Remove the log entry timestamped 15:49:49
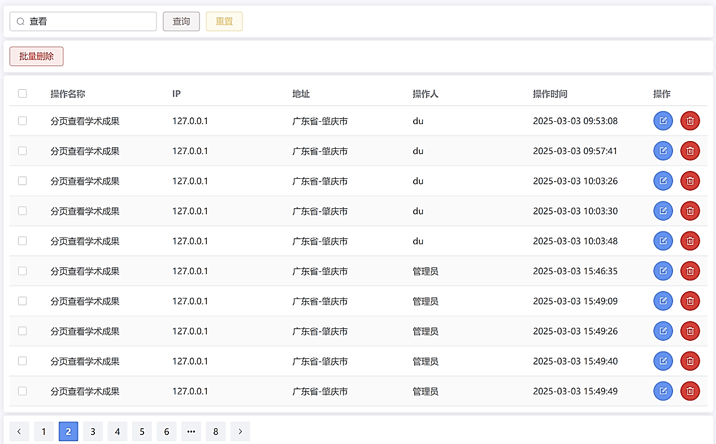The height and width of the screenshot is (444, 716). pyautogui.click(x=689, y=391)
